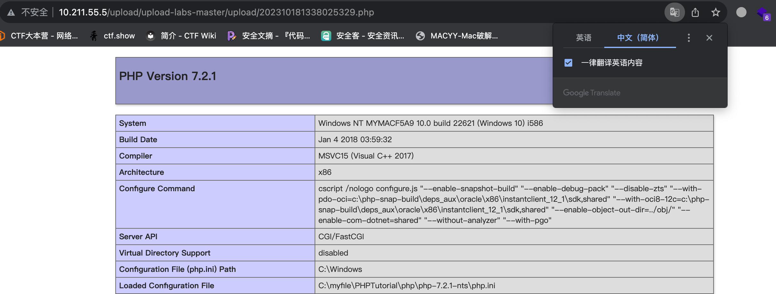776x294 pixels.
Task: Click the MSVC15 (Visual C++ 2017) value
Action: coord(366,156)
